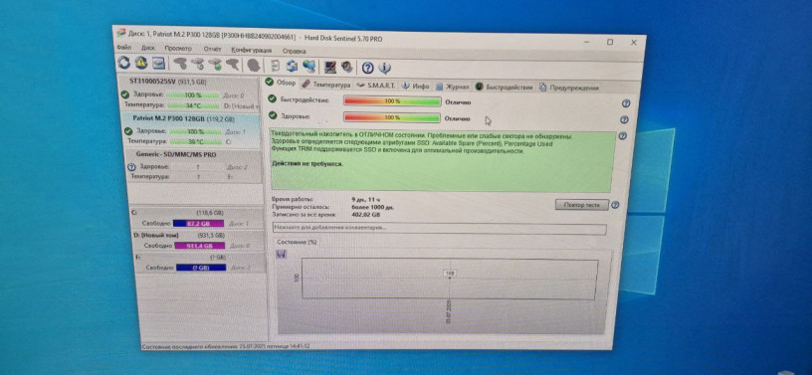Click the comment input field
The height and width of the screenshot is (375, 812).
coord(439,228)
